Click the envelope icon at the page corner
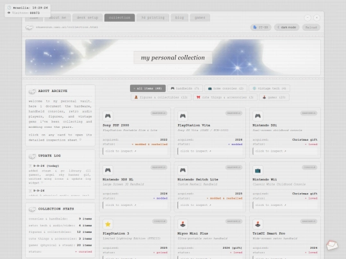This screenshot has width=346, height=259. pos(332,245)
